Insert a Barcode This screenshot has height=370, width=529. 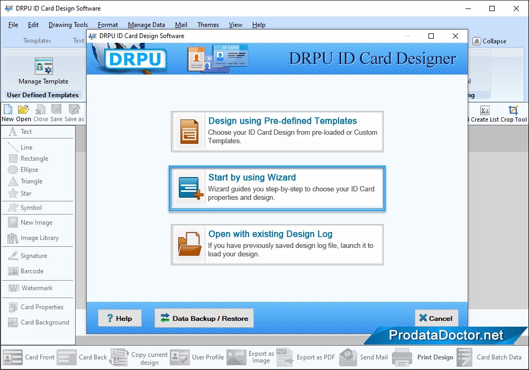pos(25,271)
